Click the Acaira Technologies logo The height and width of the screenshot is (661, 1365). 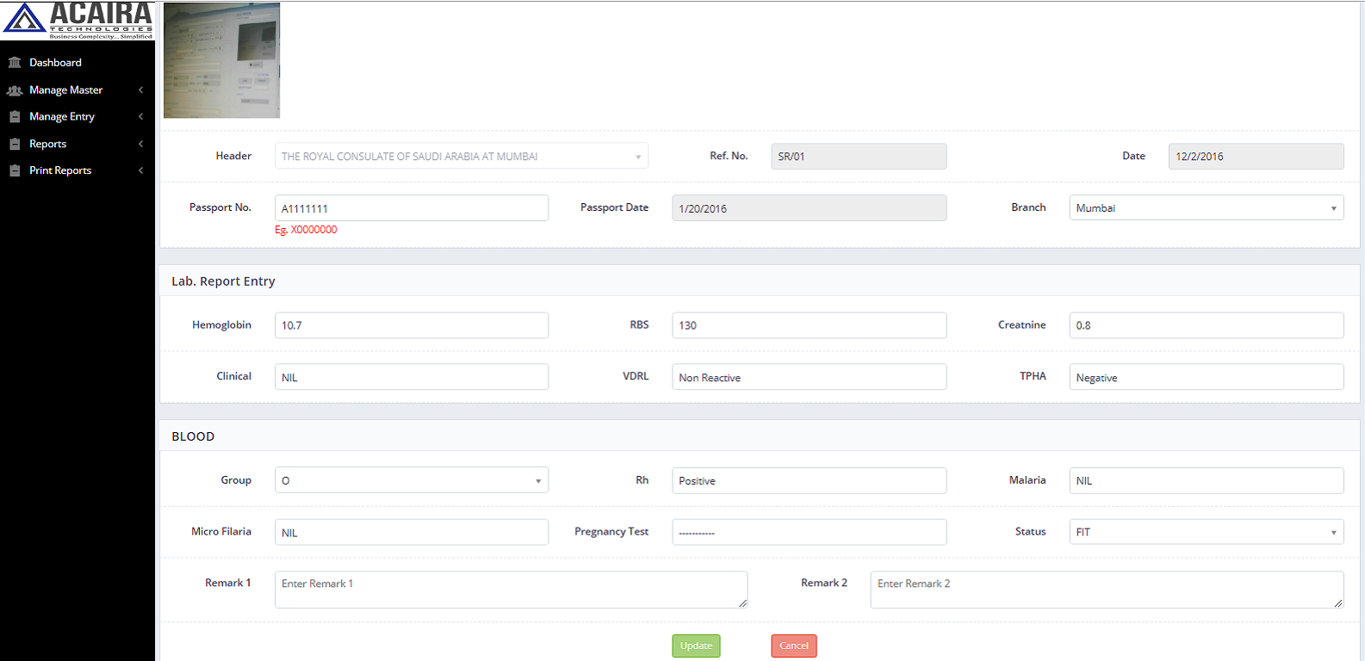[78, 21]
